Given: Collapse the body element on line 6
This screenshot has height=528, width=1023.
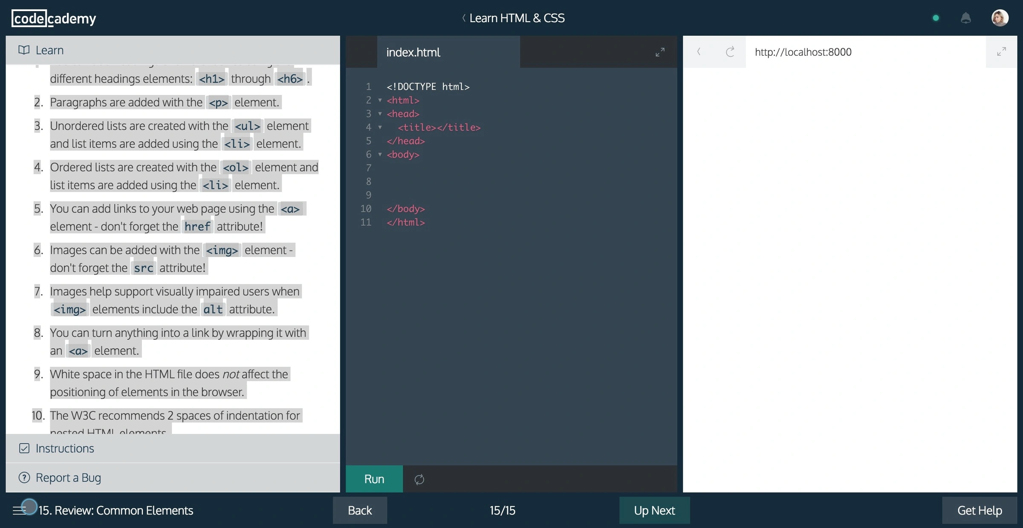Looking at the screenshot, I should click(x=380, y=155).
